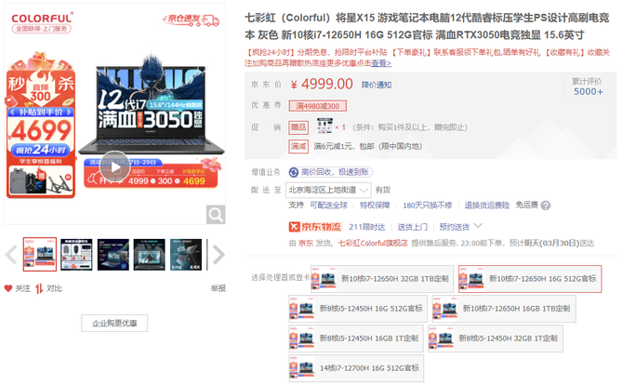The image size is (623, 385).
Task: Select option 14核i7-12700H 16G 512G官标
Action: [x=356, y=368]
